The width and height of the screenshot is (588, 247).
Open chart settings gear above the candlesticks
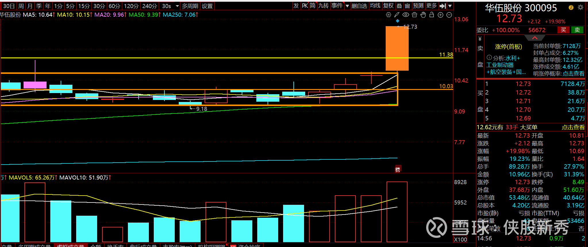tap(389, 15)
